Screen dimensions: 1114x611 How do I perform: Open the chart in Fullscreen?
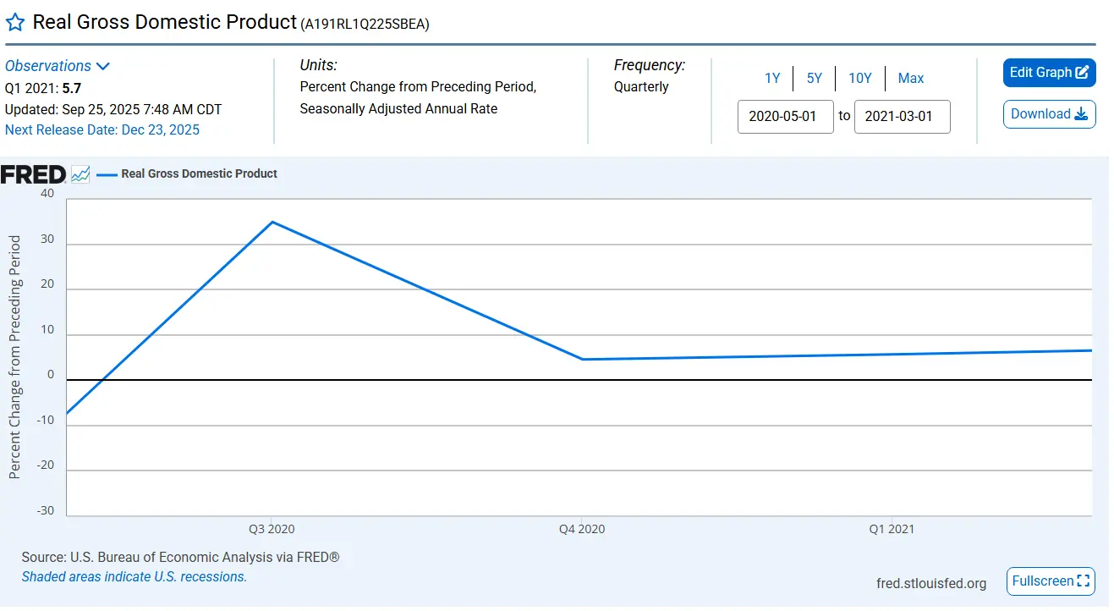point(1051,581)
